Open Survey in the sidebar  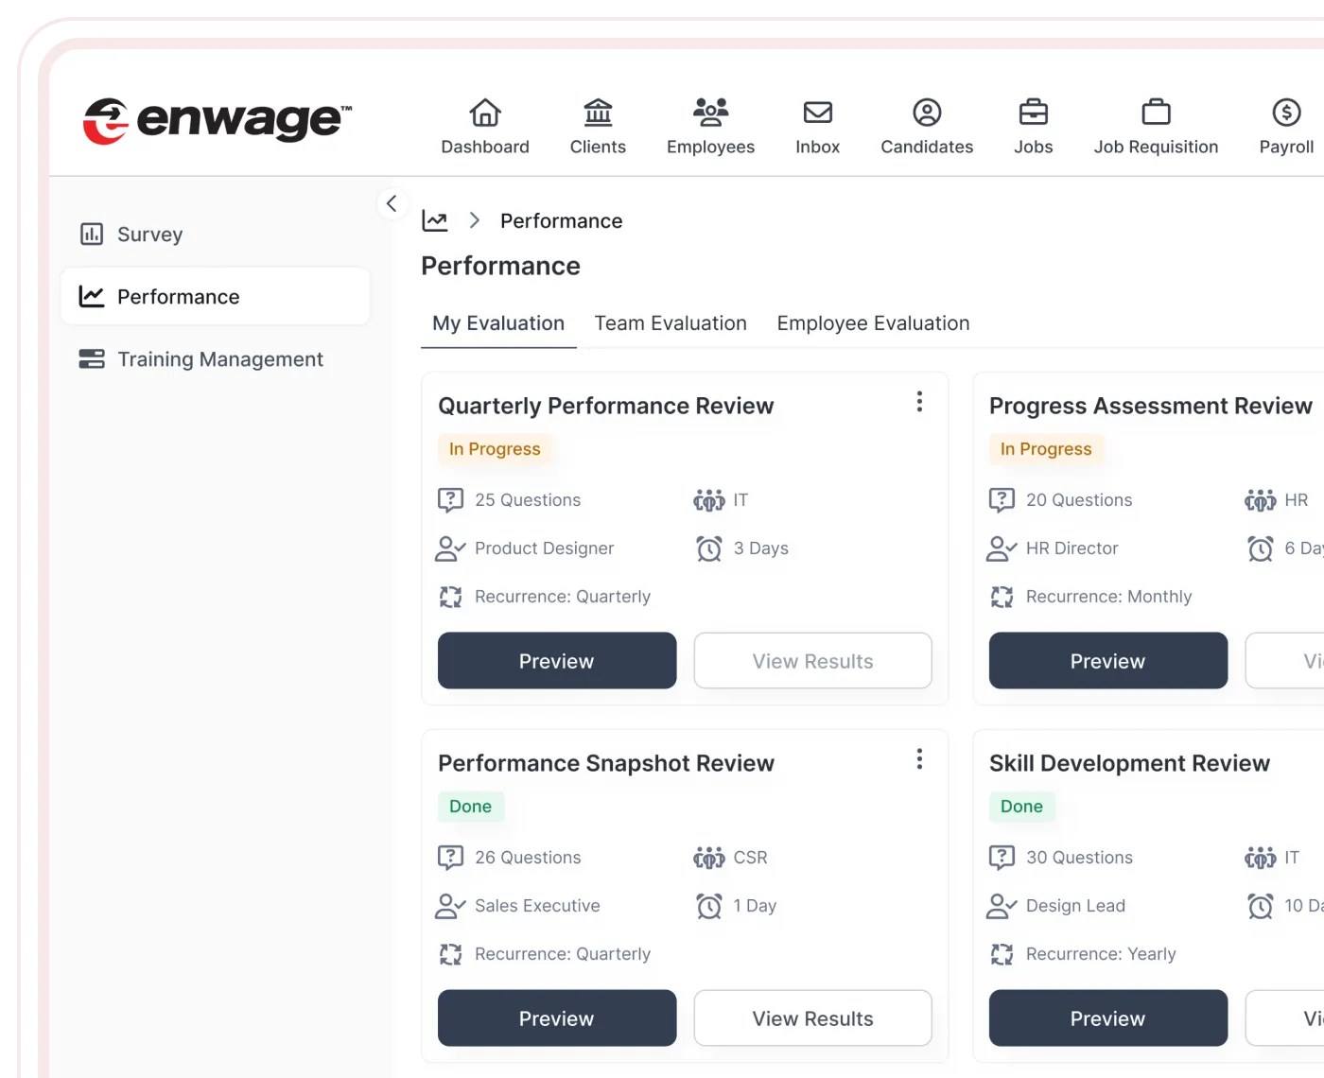pyautogui.click(x=149, y=235)
